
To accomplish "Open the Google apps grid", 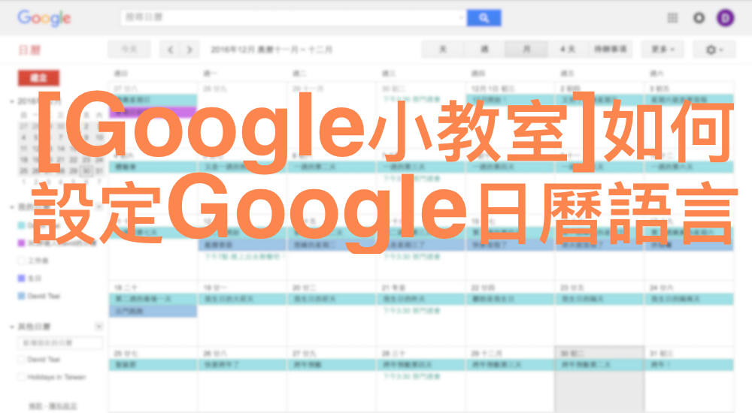I will tap(672, 18).
